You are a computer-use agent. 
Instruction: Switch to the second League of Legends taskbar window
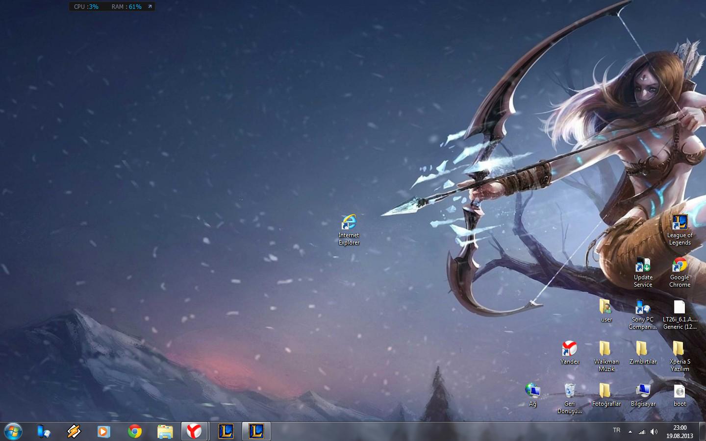(256, 431)
